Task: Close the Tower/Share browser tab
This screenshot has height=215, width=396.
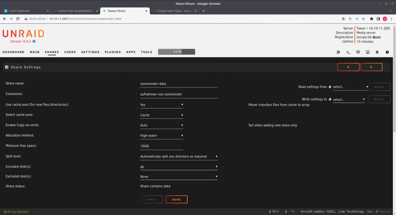Action: [146, 11]
